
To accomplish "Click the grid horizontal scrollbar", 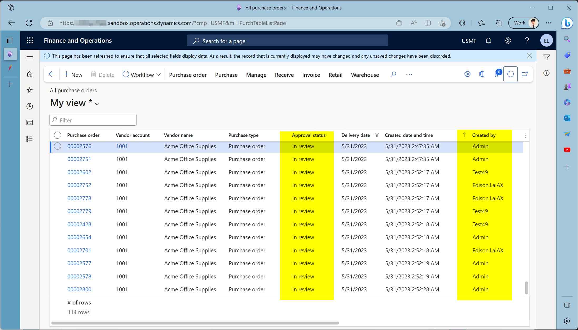I will click(x=195, y=323).
